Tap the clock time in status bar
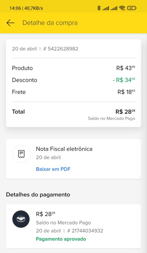This screenshot has width=147, height=253. click(15, 8)
